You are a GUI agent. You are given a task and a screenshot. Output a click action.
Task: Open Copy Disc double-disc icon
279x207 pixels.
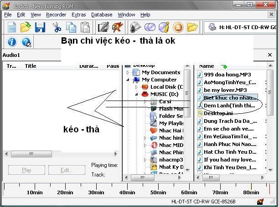point(150,27)
